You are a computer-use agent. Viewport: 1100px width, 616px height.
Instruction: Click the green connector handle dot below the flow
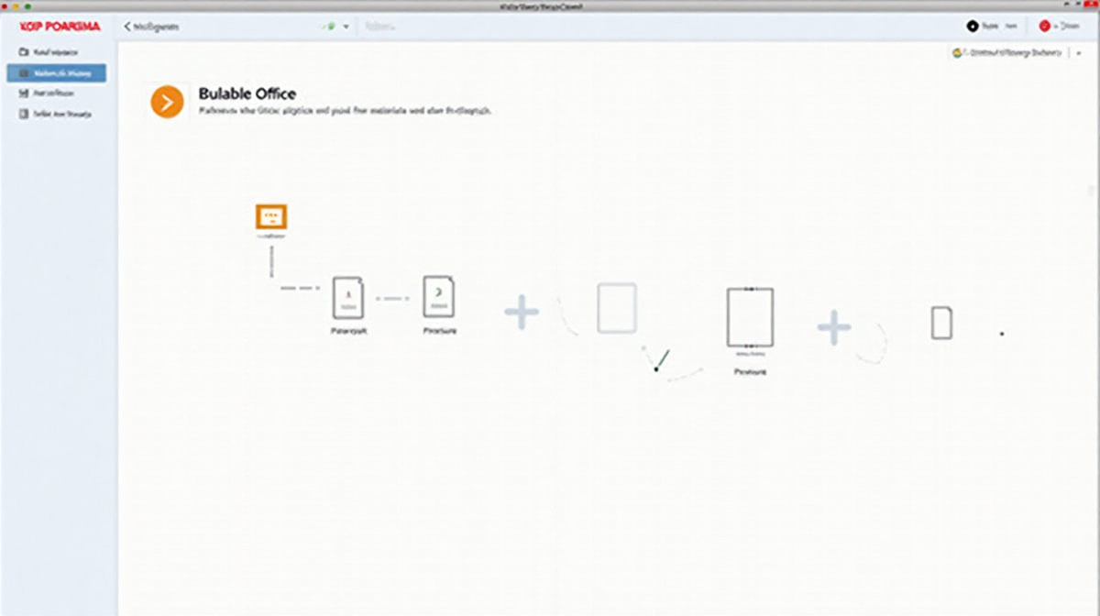tap(656, 368)
